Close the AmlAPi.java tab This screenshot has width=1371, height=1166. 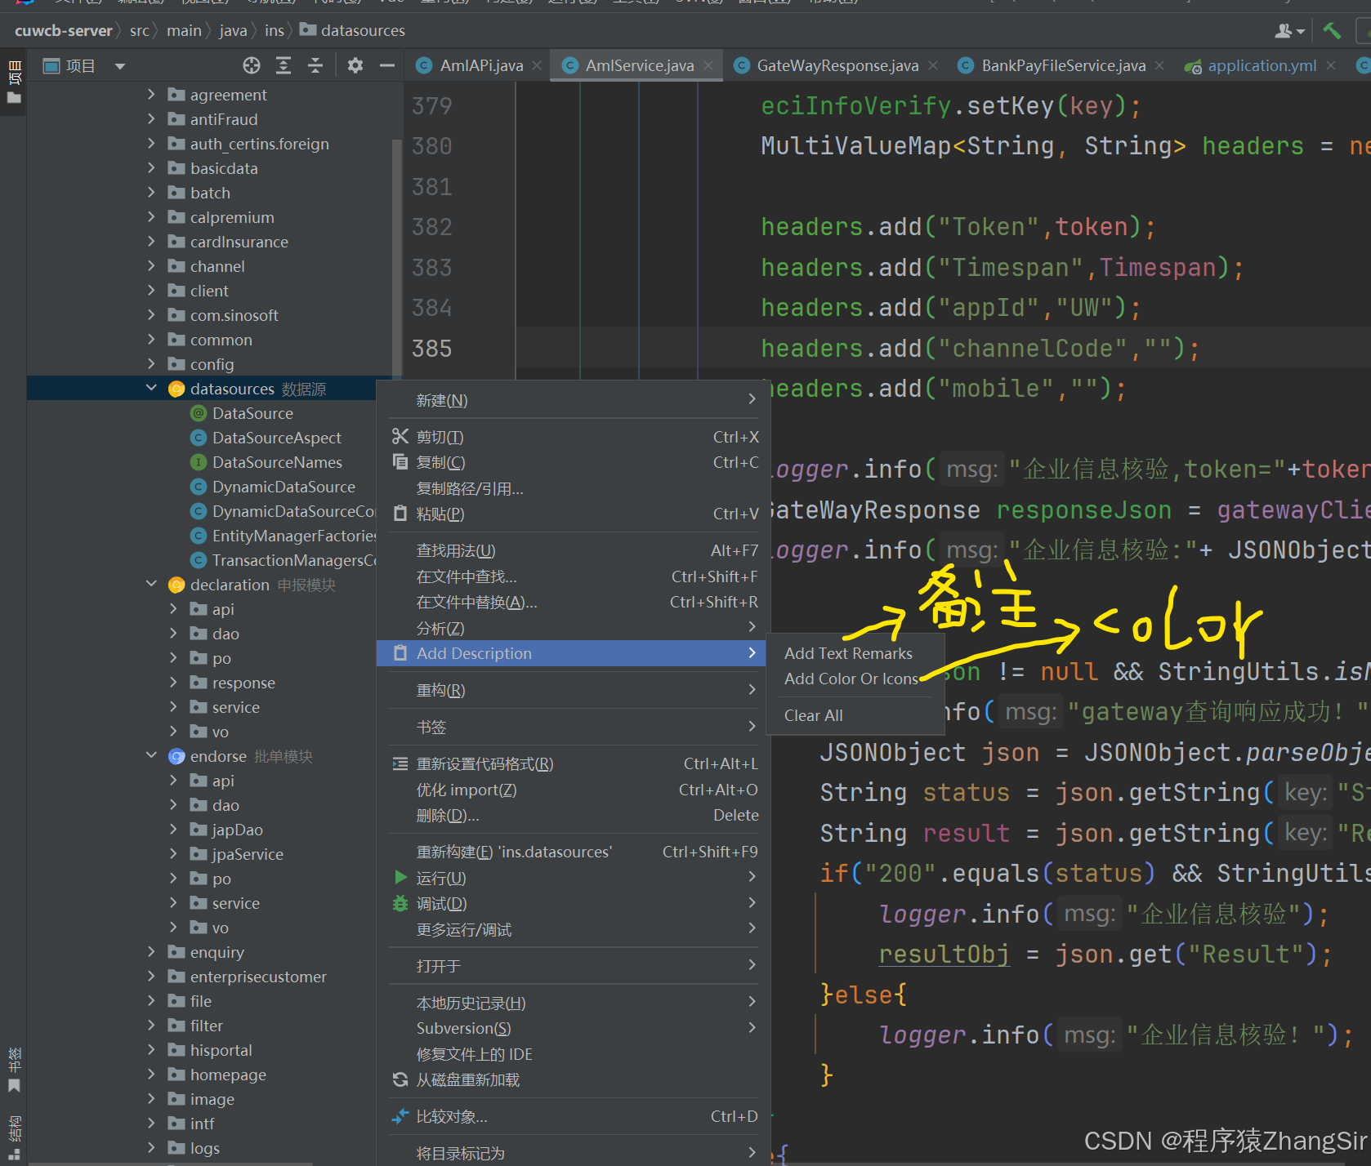pyautogui.click(x=537, y=65)
